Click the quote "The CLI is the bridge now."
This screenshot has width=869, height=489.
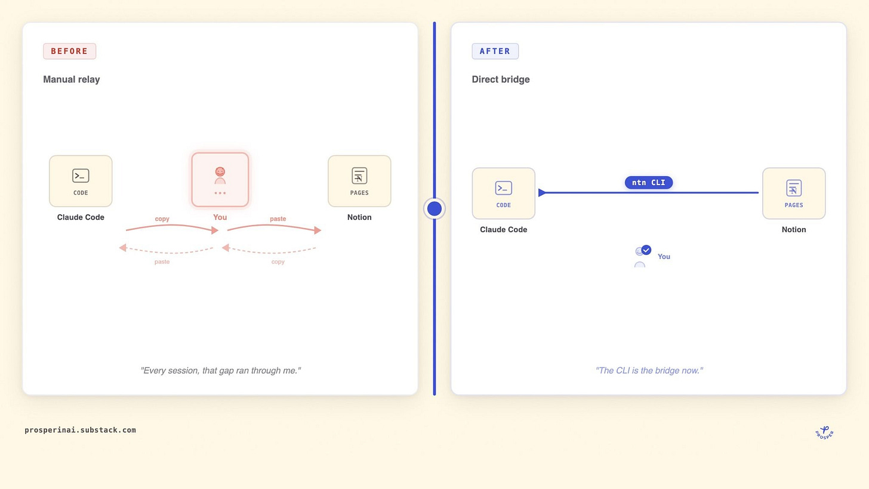pos(649,371)
